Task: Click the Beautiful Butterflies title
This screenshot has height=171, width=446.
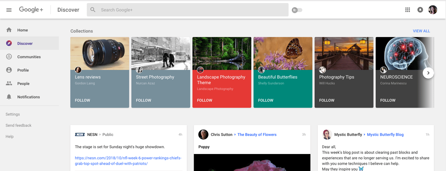Action: tap(278, 77)
